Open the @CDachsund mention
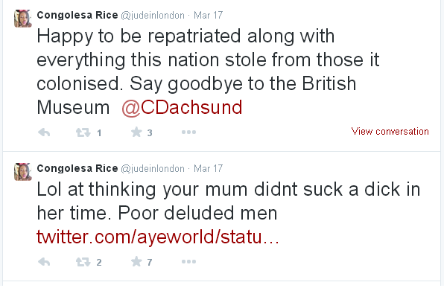This screenshot has width=444, height=288. click(x=182, y=107)
